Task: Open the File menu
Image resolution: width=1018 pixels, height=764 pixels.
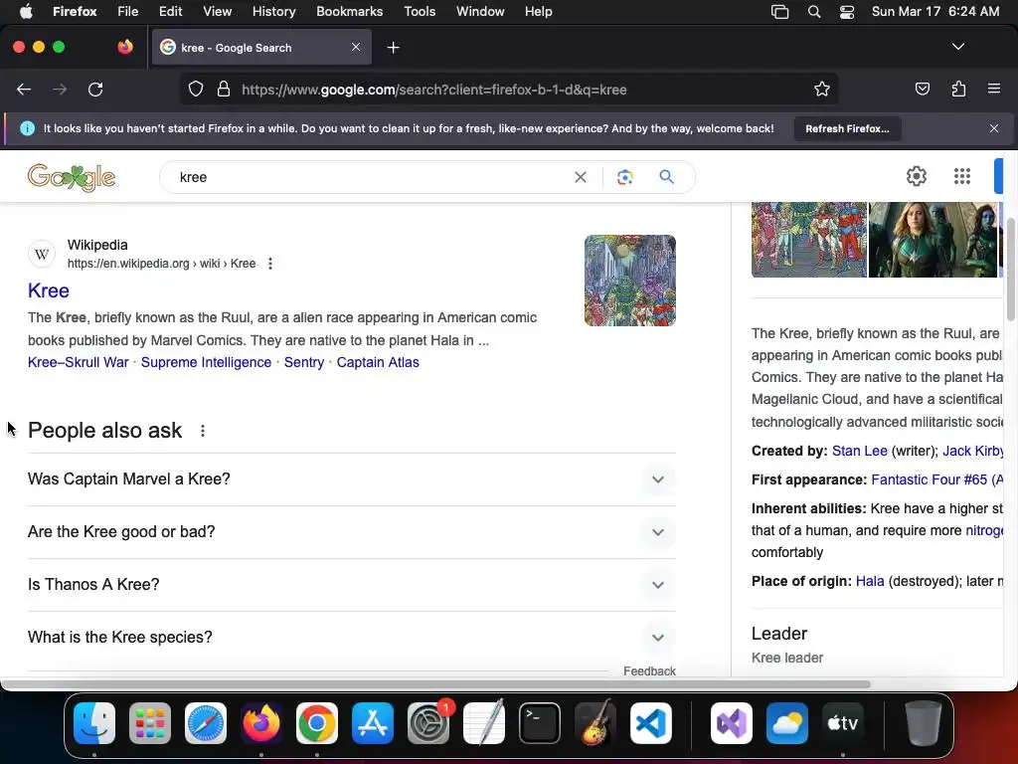Action: click(x=127, y=11)
